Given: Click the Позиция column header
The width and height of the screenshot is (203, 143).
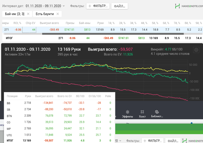Looking at the screenshot, I should click(12, 96).
